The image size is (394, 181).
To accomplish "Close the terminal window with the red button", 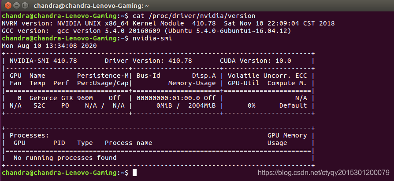I will (8, 5).
